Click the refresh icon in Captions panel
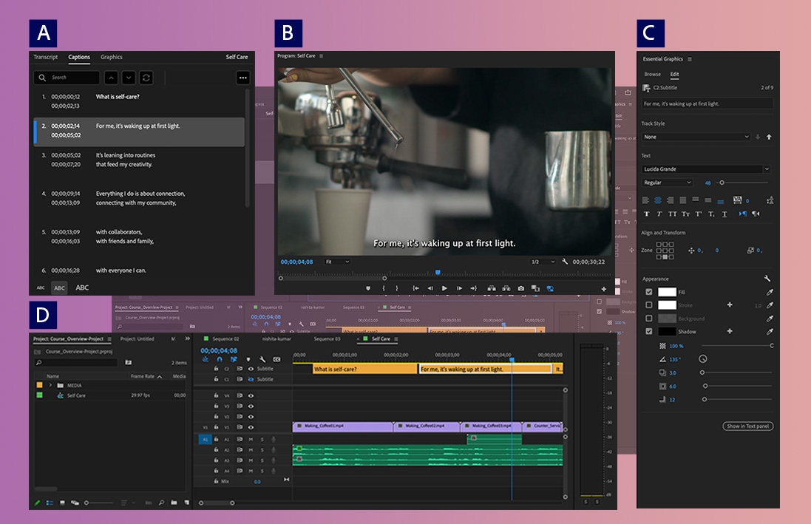This screenshot has height=524, width=811. point(146,78)
